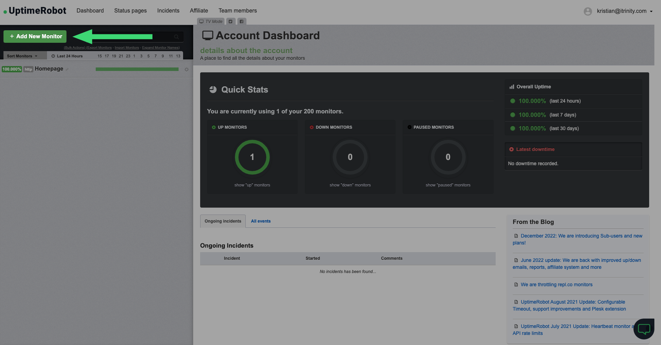Click the document icon beside the December 2022 post
This screenshot has height=345, width=661.
[516, 236]
